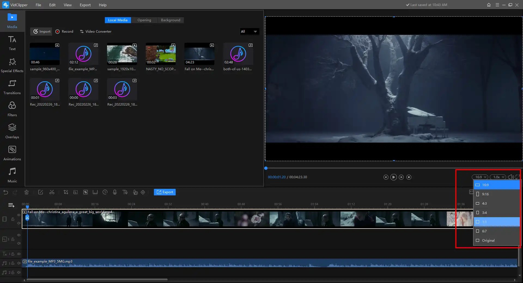Select the crop tool in the toolbar
This screenshot has width=523, height=283.
(x=66, y=192)
